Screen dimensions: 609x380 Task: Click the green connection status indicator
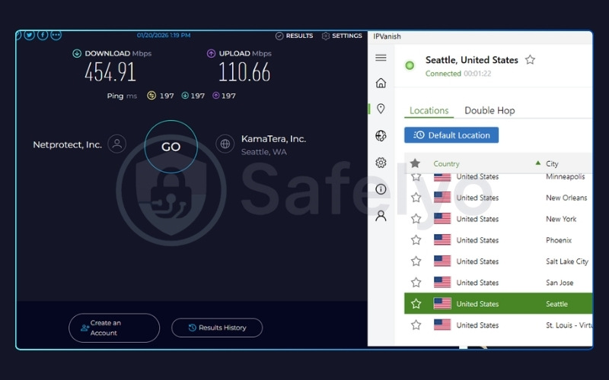tap(410, 65)
